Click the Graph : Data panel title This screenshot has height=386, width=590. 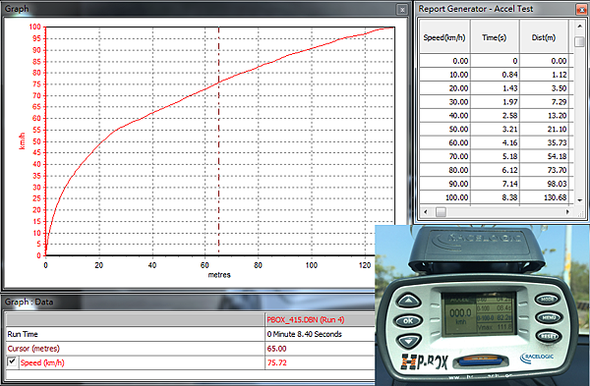click(x=29, y=303)
